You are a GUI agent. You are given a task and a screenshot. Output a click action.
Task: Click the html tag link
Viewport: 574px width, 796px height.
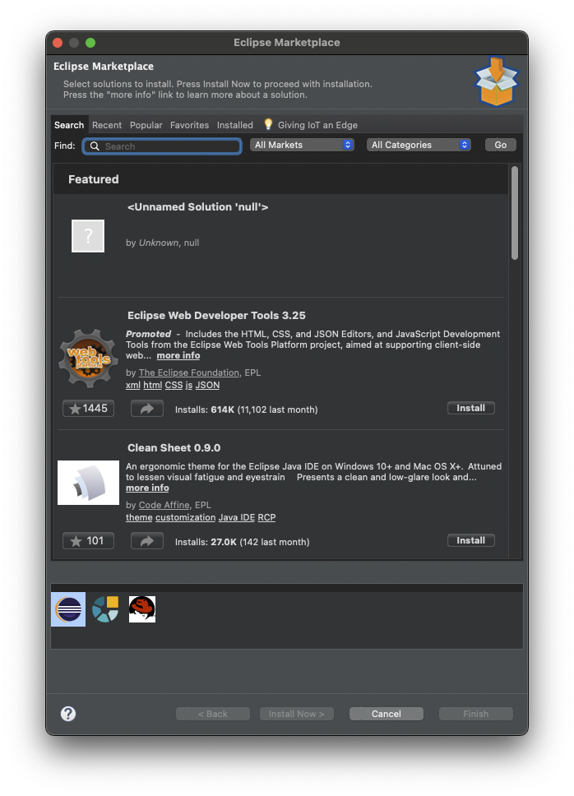click(153, 386)
